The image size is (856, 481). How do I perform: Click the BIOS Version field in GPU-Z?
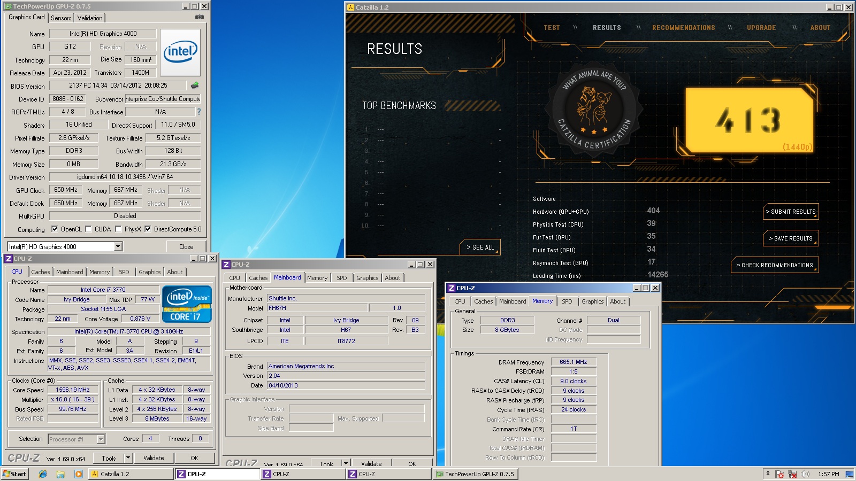tap(118, 86)
